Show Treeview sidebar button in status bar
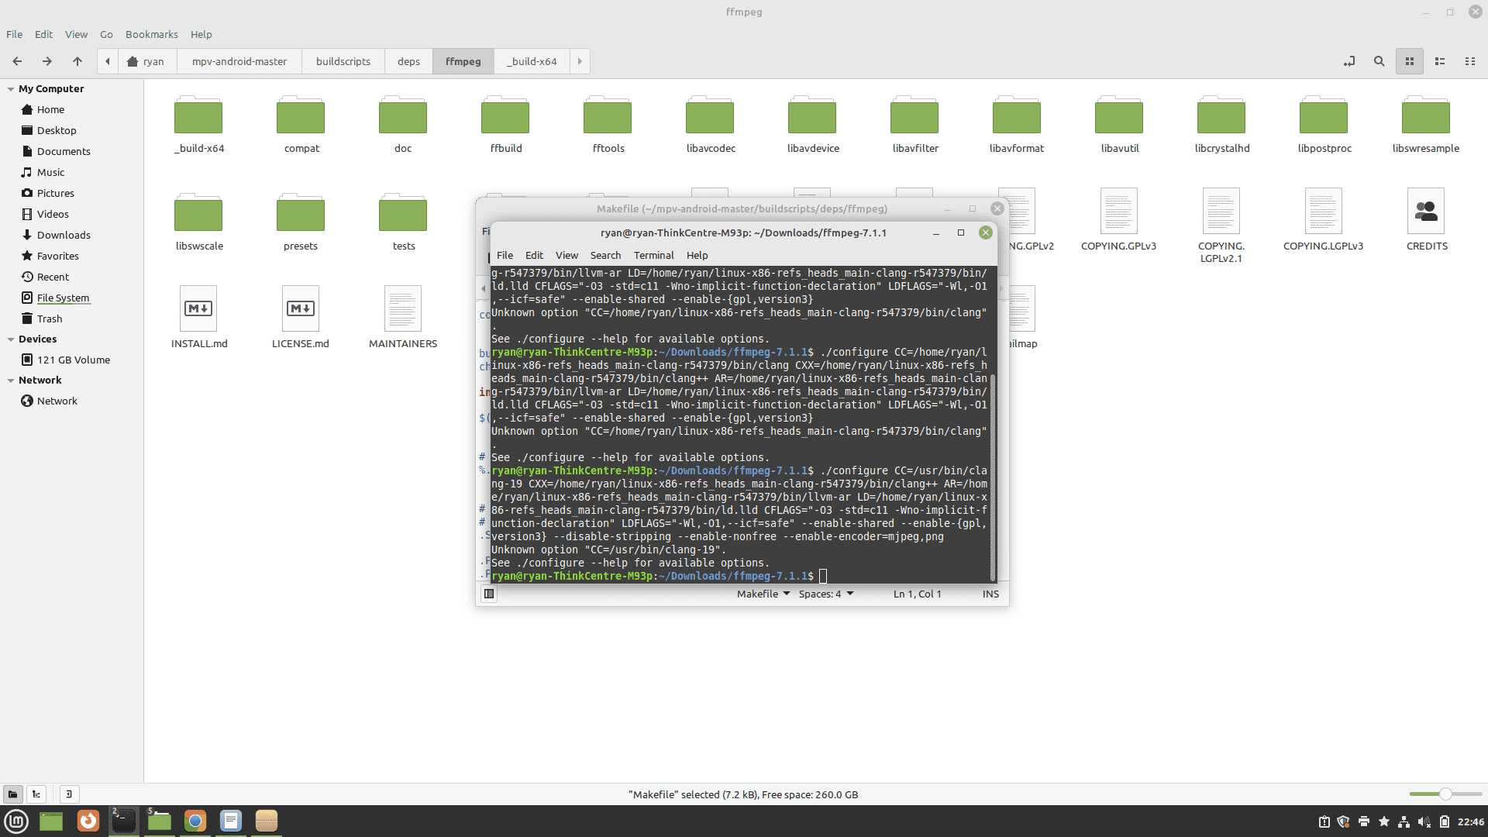Image resolution: width=1488 pixels, height=837 pixels. pos(36,794)
